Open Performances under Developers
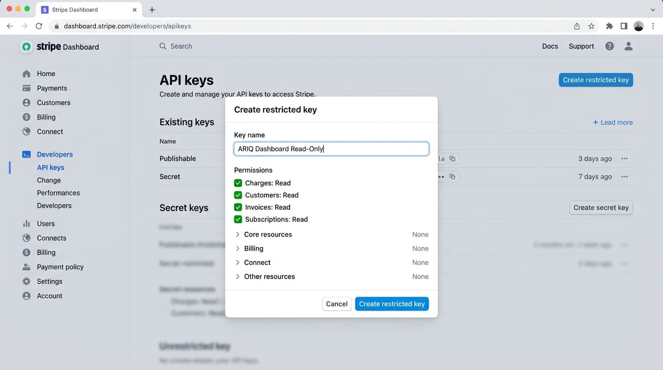Screen dimensions: 663x370 point(58,193)
